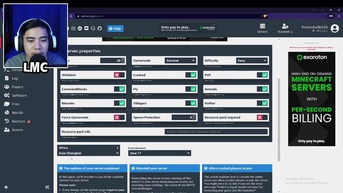Collapse the sidebar with double chevron
Viewport: 343px width, 193px height.
(x=47, y=187)
